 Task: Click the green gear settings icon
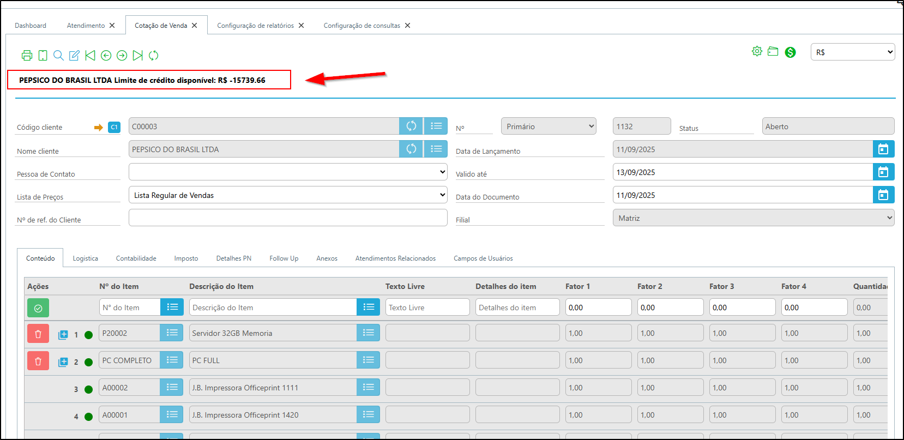tap(757, 51)
